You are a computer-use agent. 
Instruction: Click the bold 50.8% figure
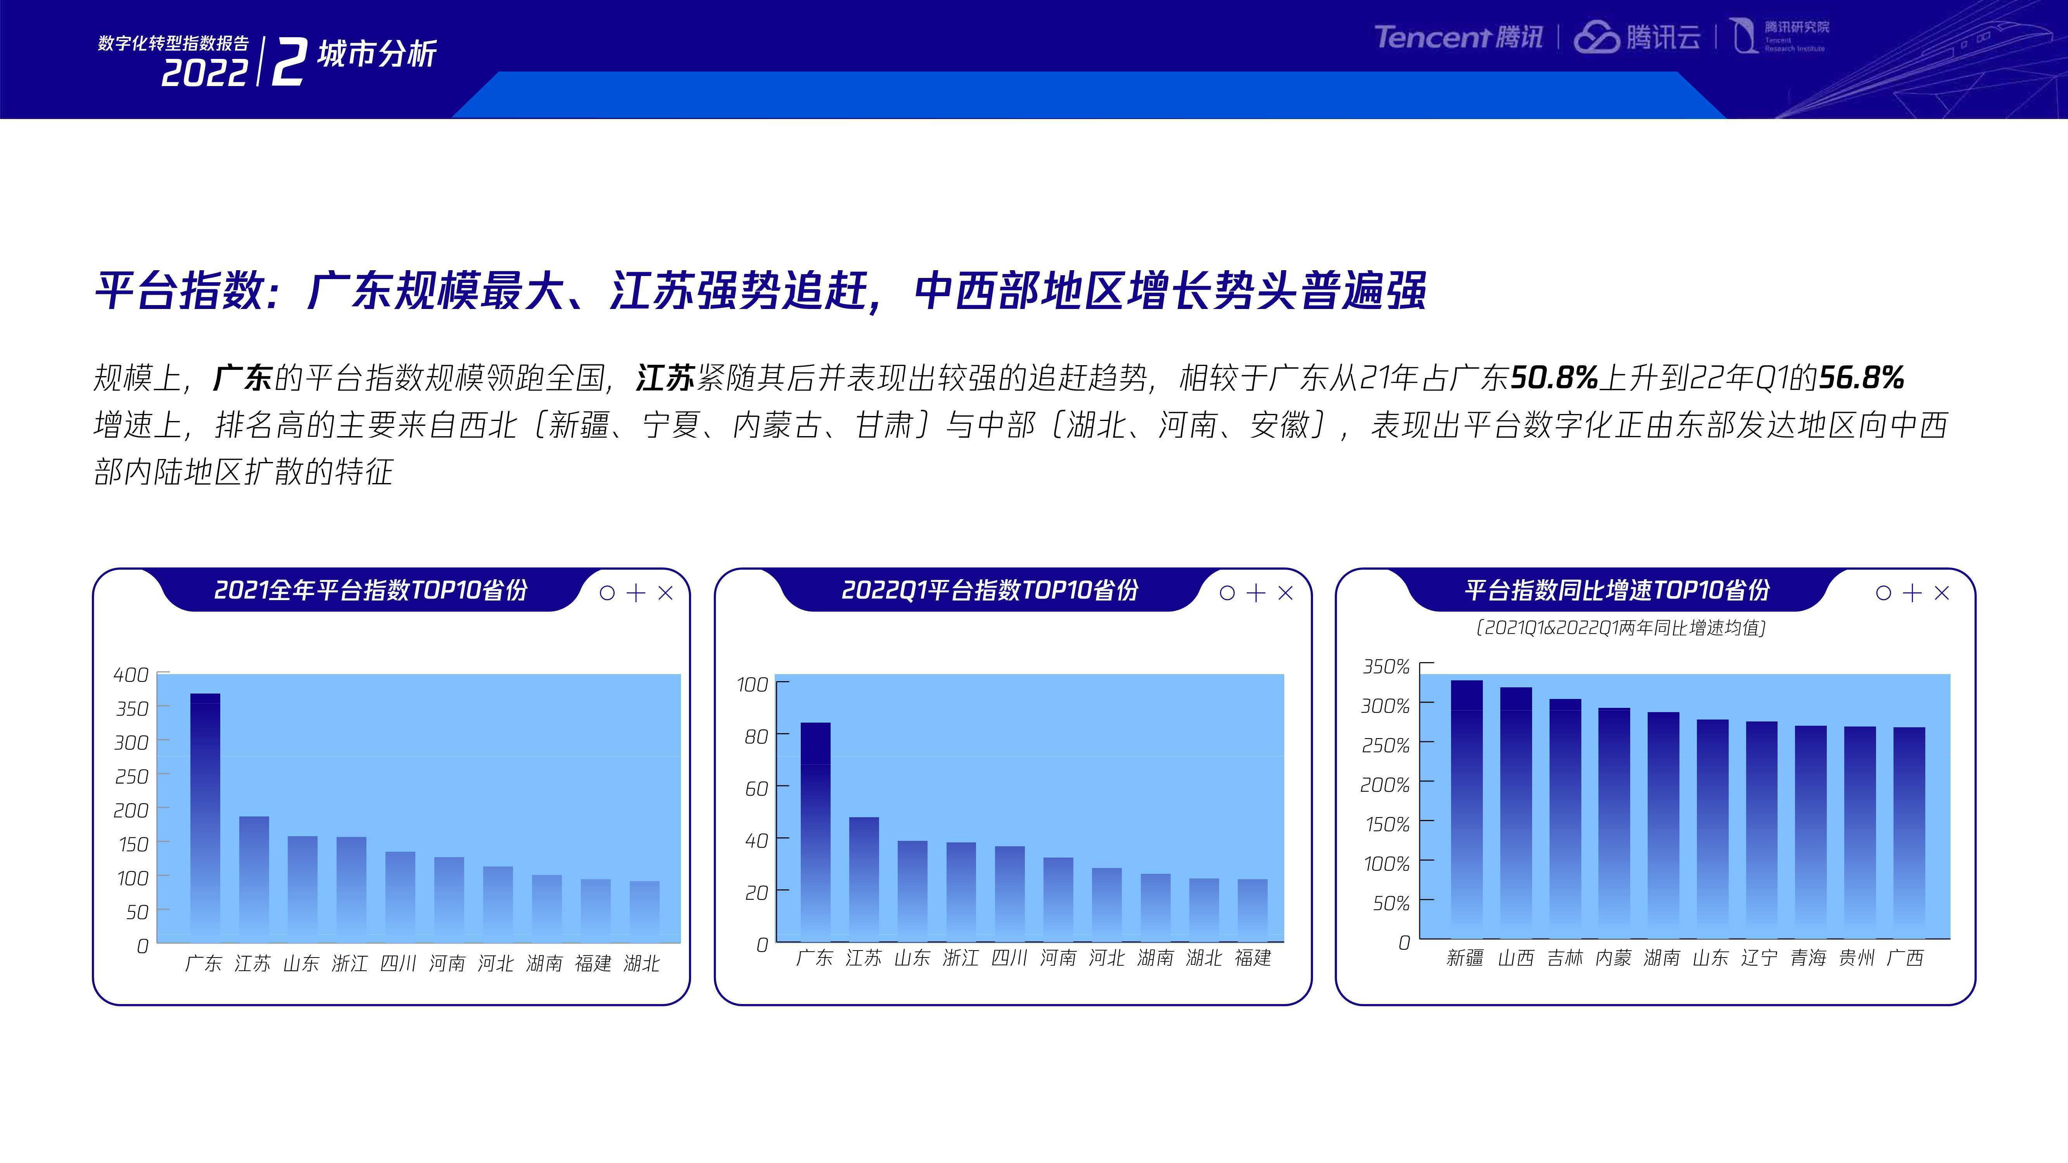tap(1554, 377)
